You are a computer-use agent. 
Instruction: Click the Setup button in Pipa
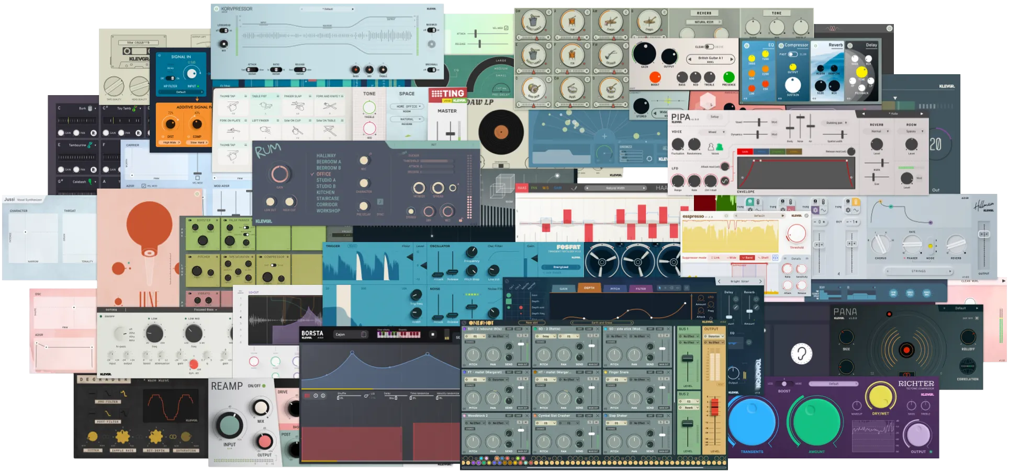[714, 117]
